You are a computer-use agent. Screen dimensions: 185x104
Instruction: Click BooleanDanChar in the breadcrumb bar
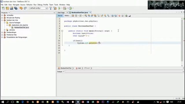[66, 68]
